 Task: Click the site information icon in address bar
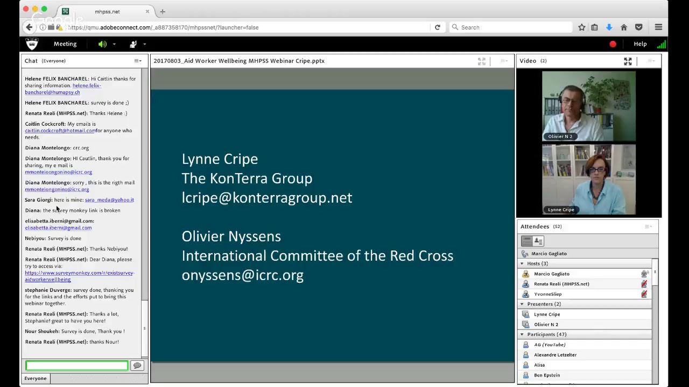pyautogui.click(x=43, y=27)
